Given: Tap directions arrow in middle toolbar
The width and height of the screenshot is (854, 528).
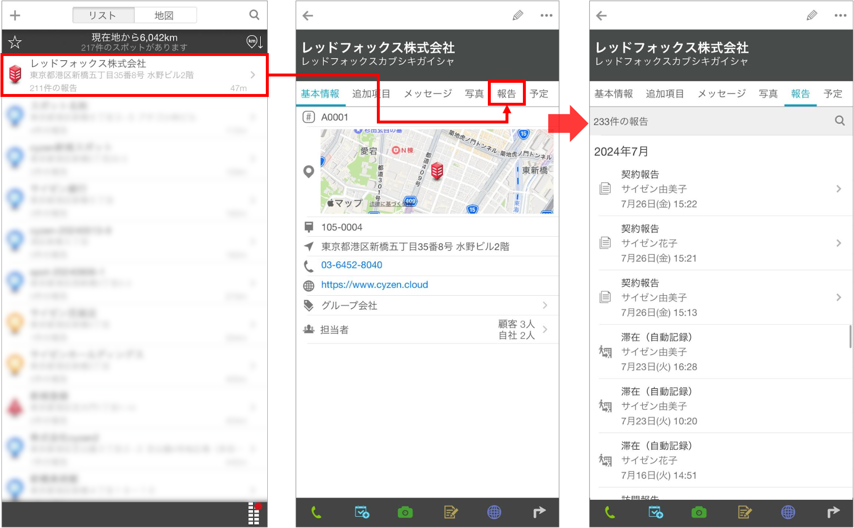Looking at the screenshot, I should tap(539, 512).
